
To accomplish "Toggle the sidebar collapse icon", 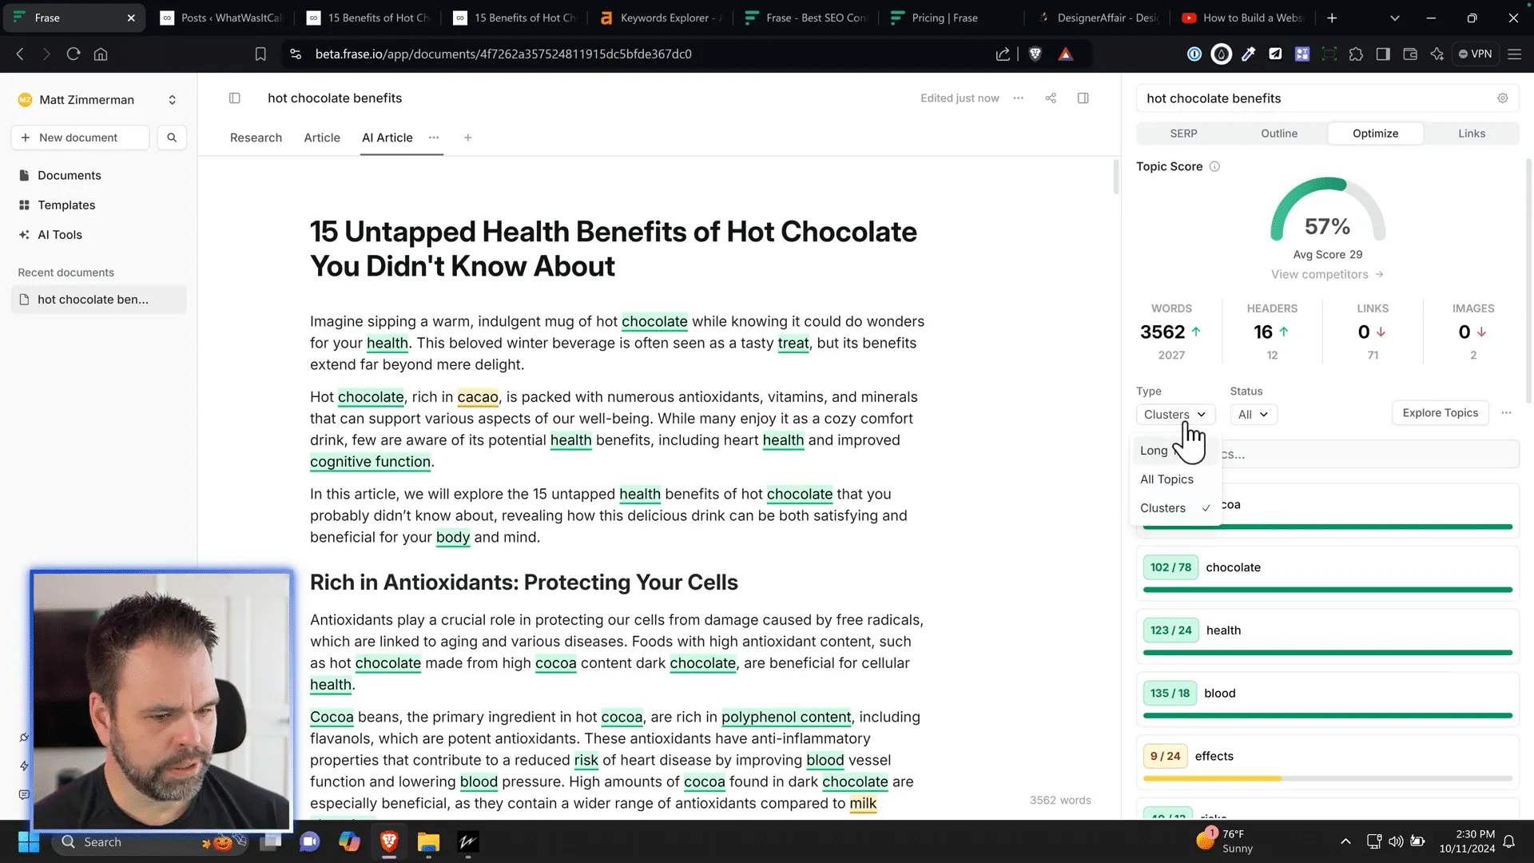I will click(234, 97).
